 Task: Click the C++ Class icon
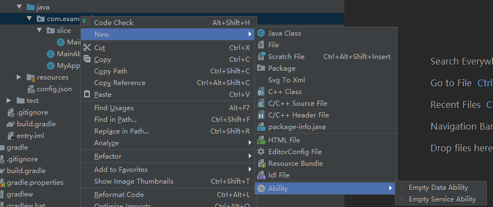261,92
